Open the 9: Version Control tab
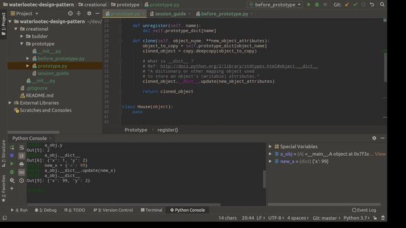Image resolution: width=406 pixels, height=228 pixels. [113, 210]
